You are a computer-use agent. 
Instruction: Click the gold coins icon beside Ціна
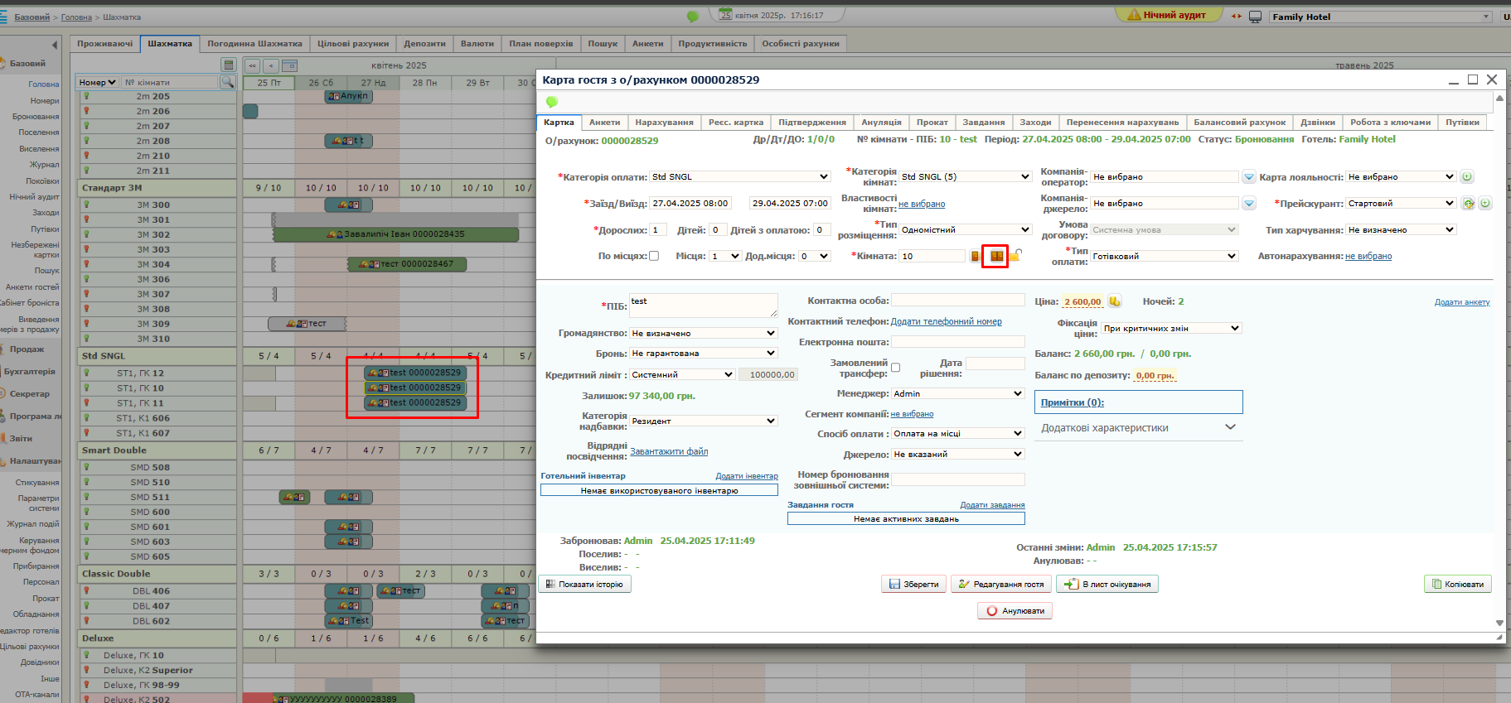[x=1115, y=301]
